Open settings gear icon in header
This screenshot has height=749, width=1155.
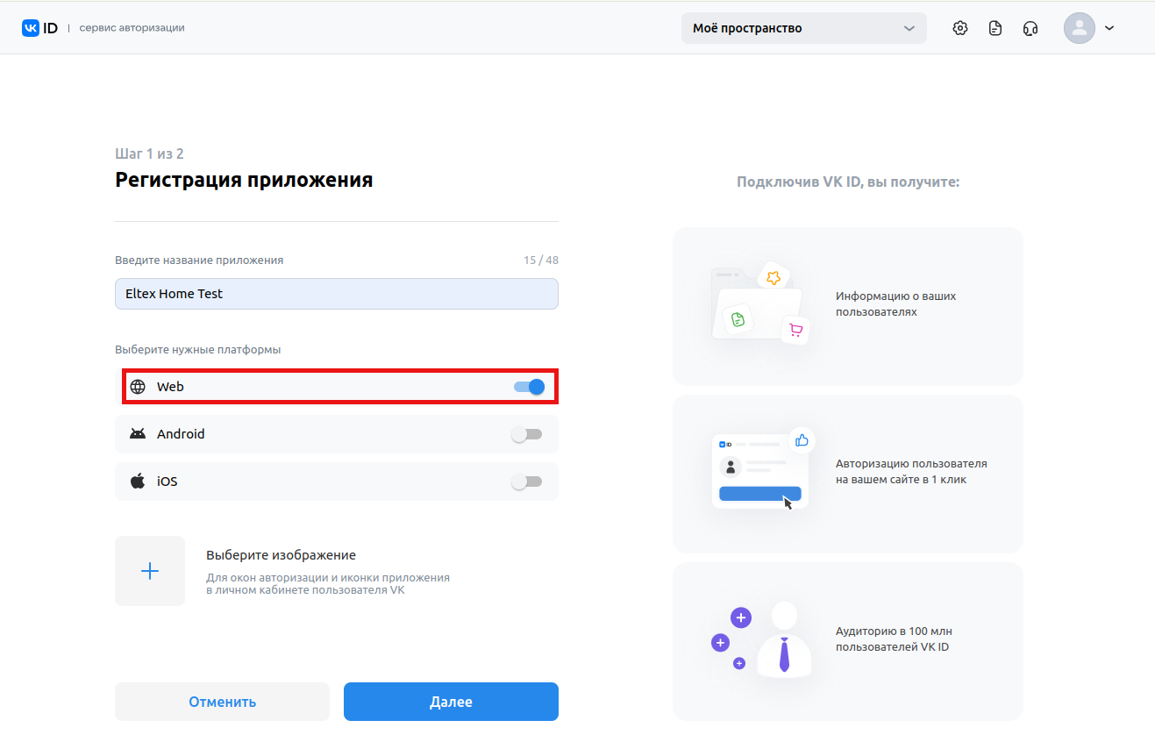pyautogui.click(x=960, y=28)
